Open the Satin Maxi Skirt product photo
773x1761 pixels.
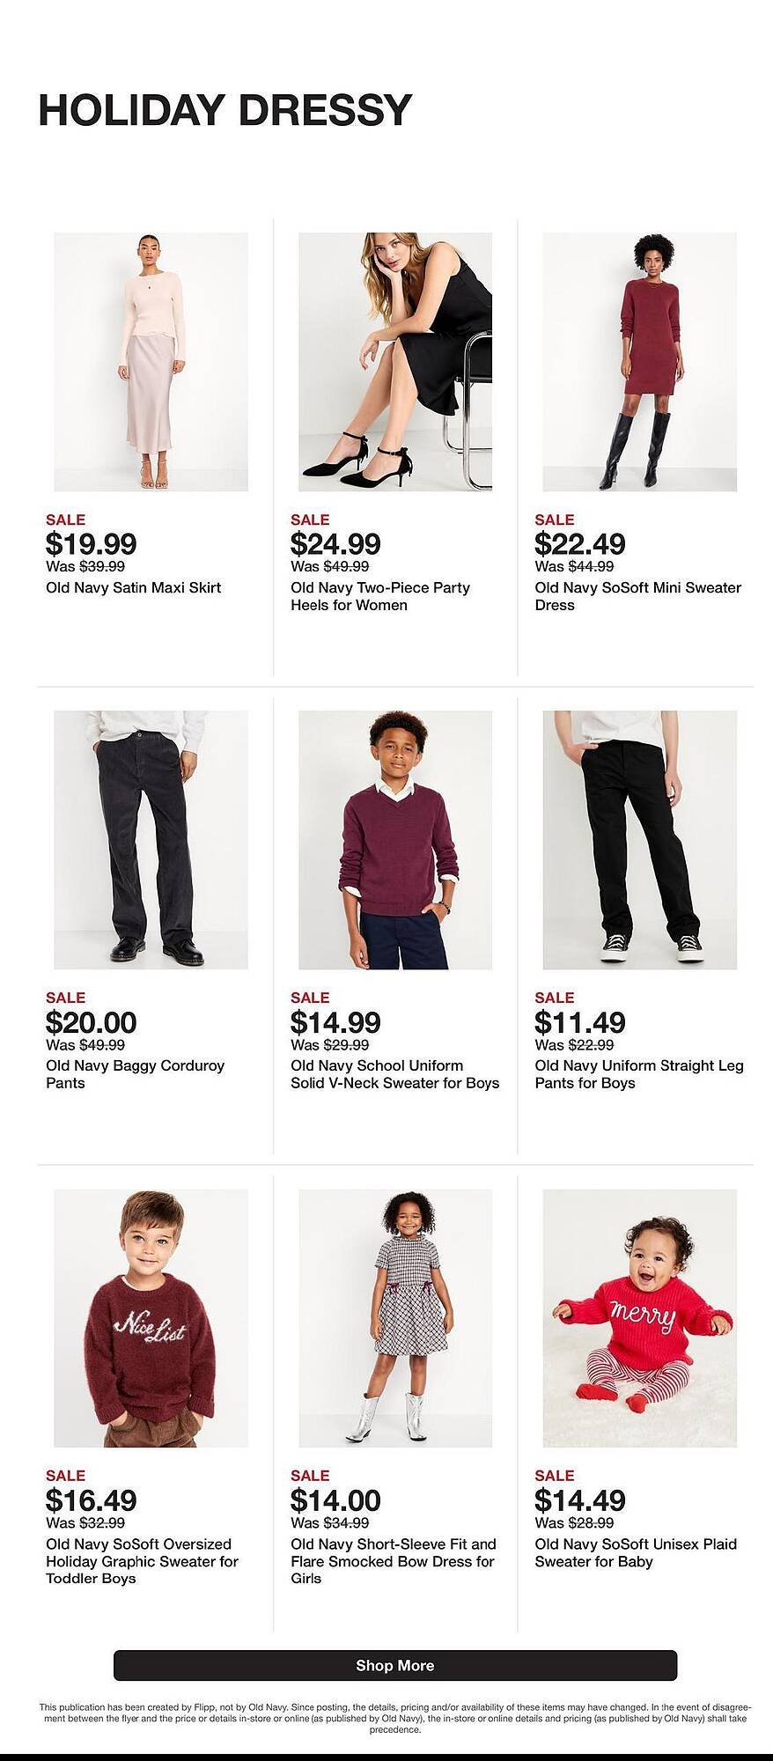click(x=151, y=362)
